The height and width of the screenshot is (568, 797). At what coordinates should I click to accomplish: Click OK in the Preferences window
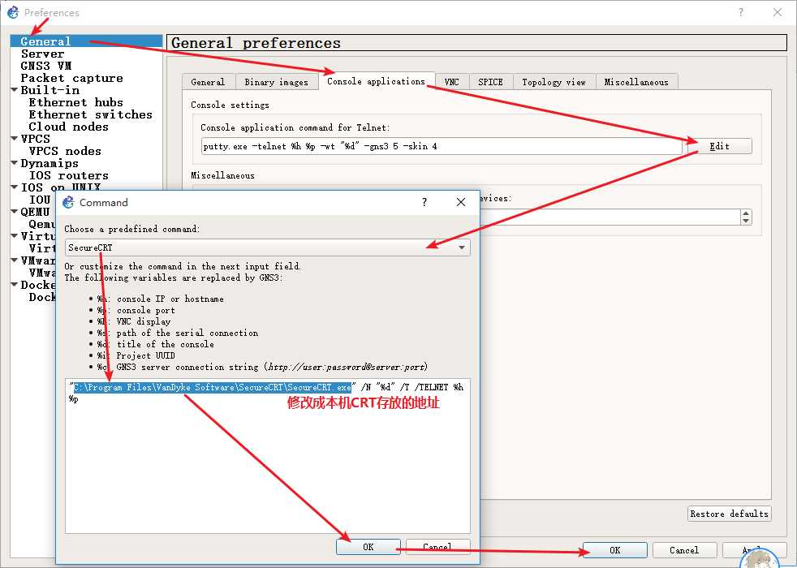pos(615,549)
